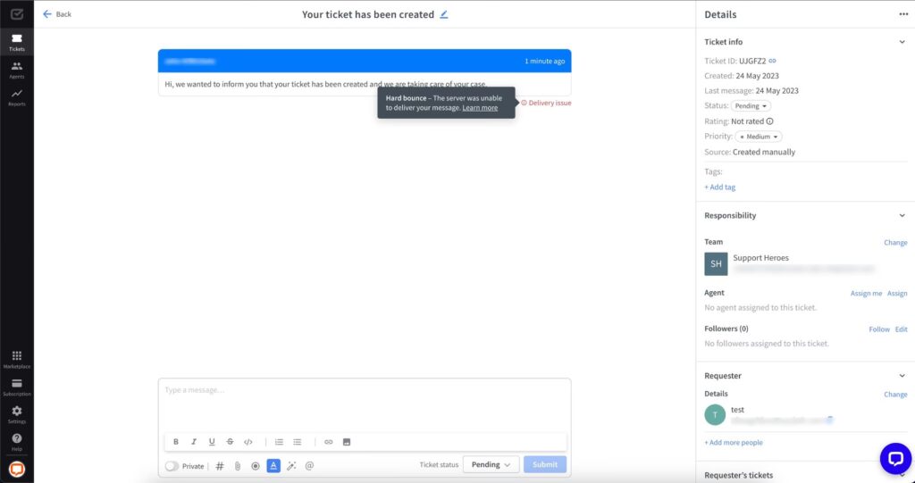
Task: Toggle underline formatting
Action: [x=212, y=442]
